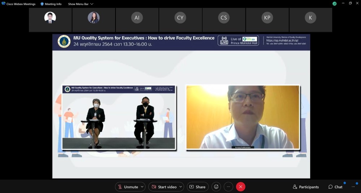Viewport: 361px width, 193px height.
Task: Click the Show Menu Bar label
Action: pyautogui.click(x=78, y=4)
